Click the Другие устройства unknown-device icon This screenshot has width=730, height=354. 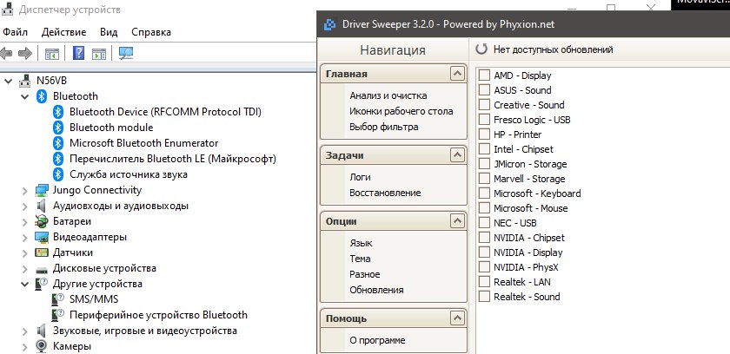42,284
